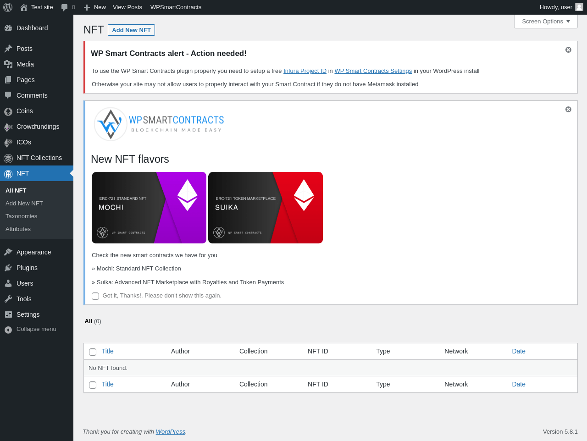
Task: Click the 'New NFT flavors' heading
Action: click(x=130, y=159)
